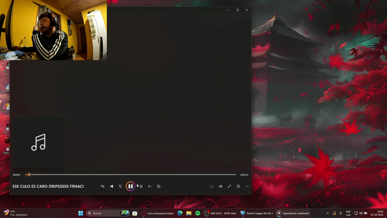This screenshot has width=387, height=218.
Task: Minimize the media player window
Action: coord(228,10)
